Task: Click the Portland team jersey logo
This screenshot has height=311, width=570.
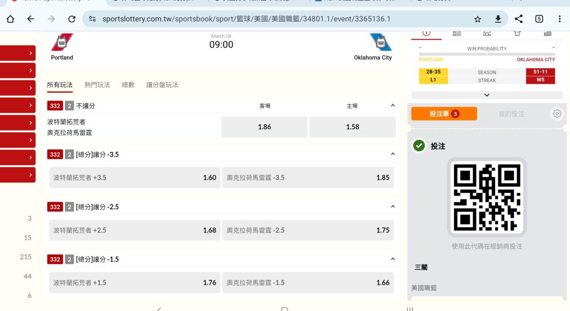Action: (62, 42)
